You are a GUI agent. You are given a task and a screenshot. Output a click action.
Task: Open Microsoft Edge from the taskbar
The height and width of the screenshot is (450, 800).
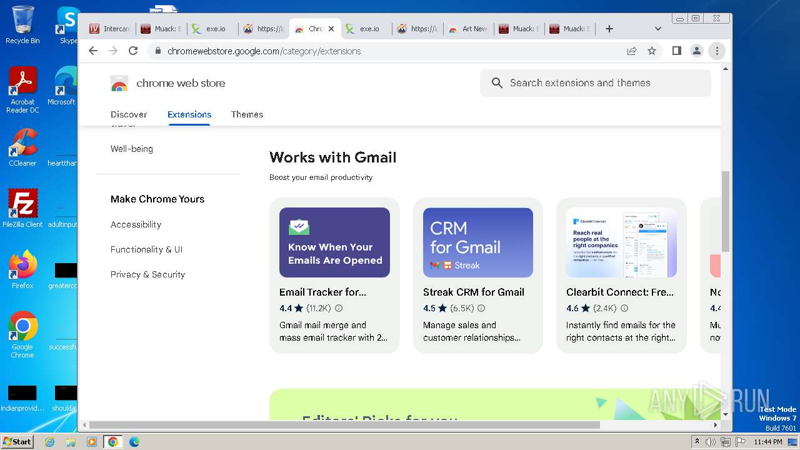(134, 442)
